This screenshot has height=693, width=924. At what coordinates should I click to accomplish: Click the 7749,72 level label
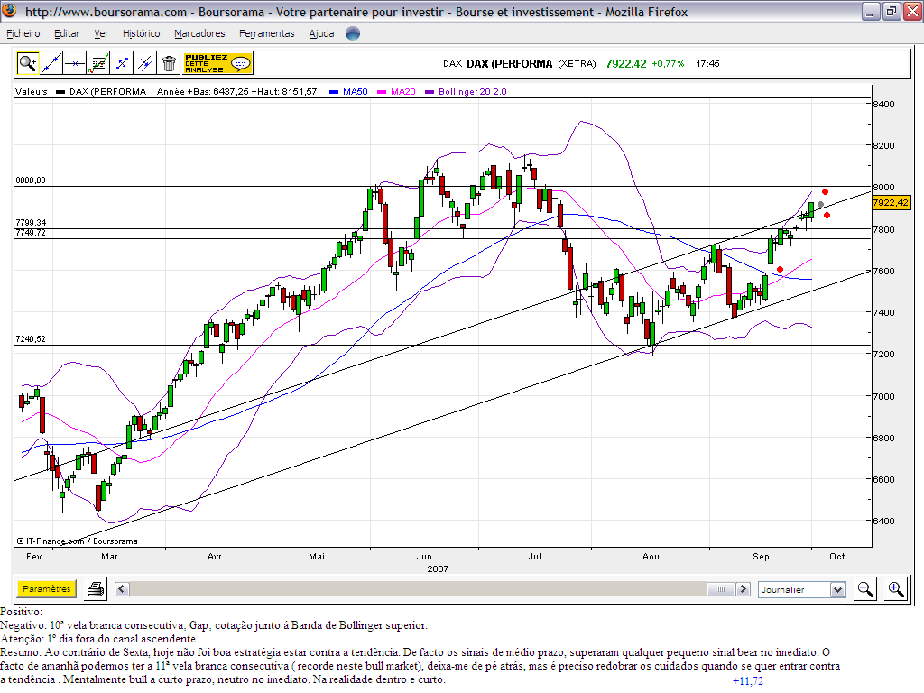click(31, 233)
